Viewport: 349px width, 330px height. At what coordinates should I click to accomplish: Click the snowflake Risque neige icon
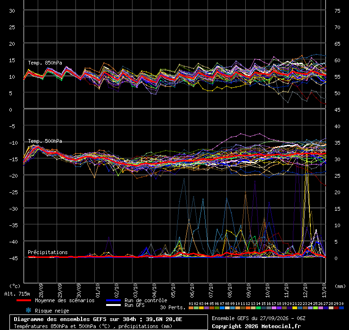pyautogui.click(x=28, y=310)
